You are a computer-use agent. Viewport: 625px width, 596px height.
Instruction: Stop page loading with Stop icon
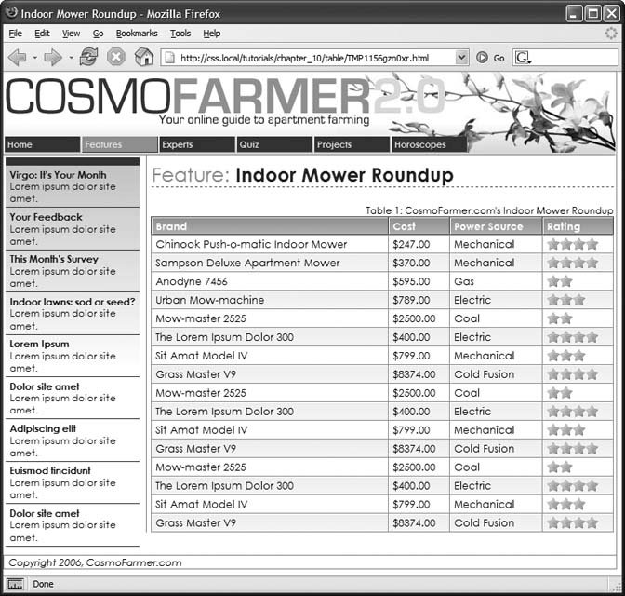point(116,57)
